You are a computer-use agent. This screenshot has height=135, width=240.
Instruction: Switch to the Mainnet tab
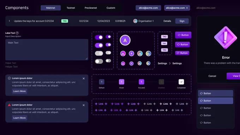point(51,8)
